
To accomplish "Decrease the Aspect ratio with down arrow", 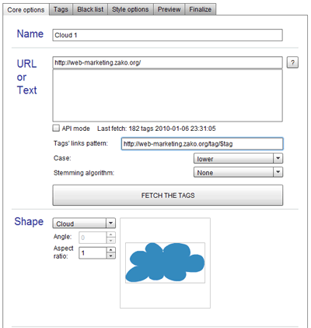I will 111,256.
